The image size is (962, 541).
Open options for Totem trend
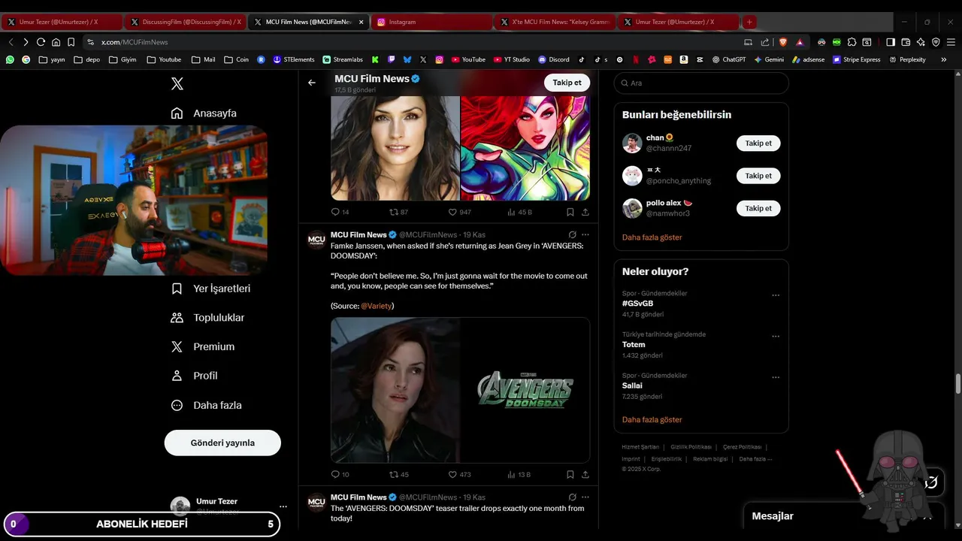point(776,337)
